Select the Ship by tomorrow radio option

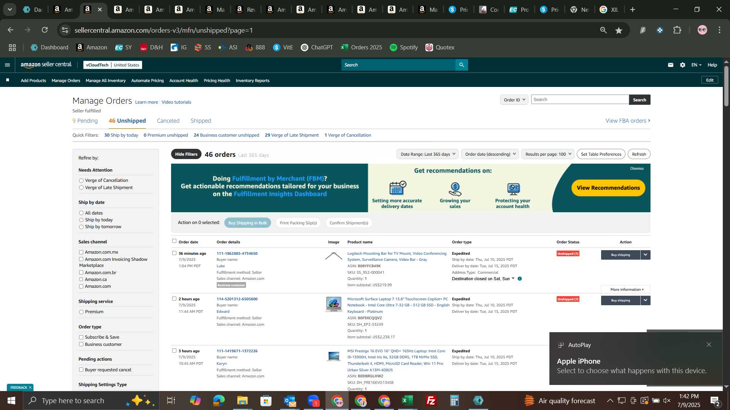81,227
